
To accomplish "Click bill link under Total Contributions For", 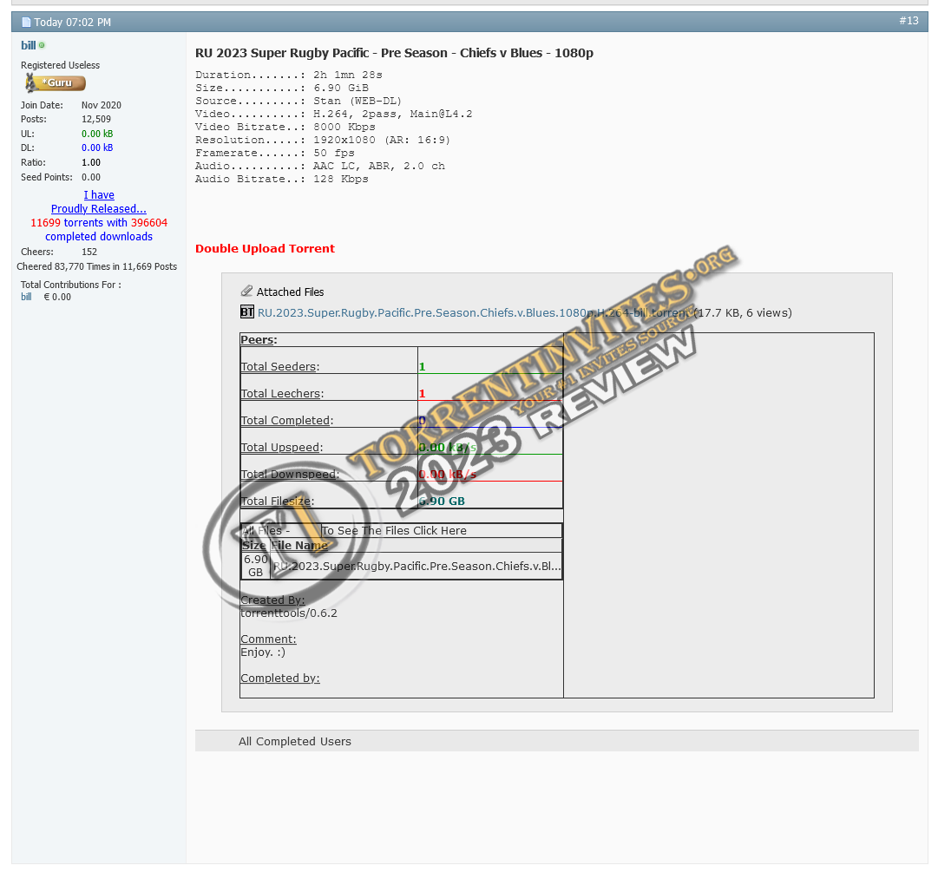I will pos(26,297).
